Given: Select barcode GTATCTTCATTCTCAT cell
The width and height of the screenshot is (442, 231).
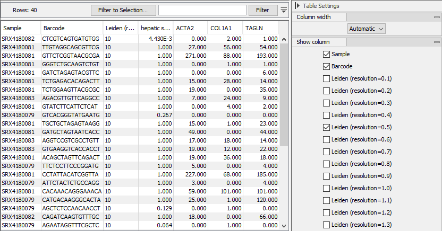Looking at the screenshot, I should coord(72,106).
